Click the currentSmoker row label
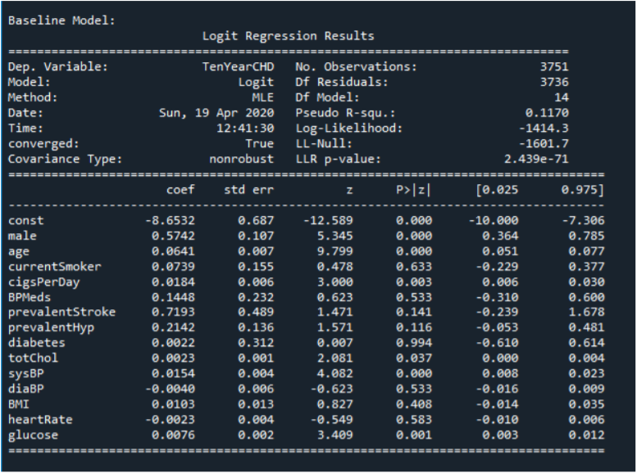Image resolution: width=637 pixels, height=473 pixels. click(54, 267)
